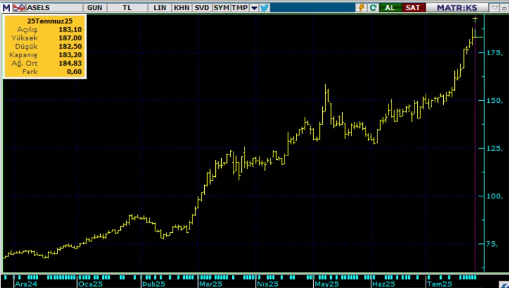Click the SYM toolbar button
This screenshot has width=509, height=288.
(x=222, y=8)
